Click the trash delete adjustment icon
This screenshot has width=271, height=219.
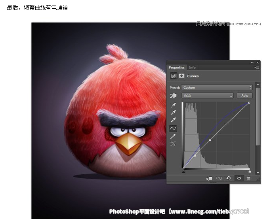click(x=248, y=178)
